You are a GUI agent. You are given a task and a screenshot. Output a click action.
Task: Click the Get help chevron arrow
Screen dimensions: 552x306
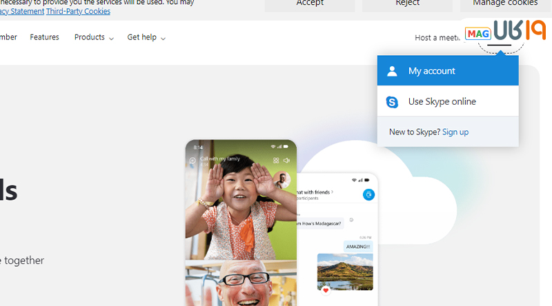(x=163, y=39)
